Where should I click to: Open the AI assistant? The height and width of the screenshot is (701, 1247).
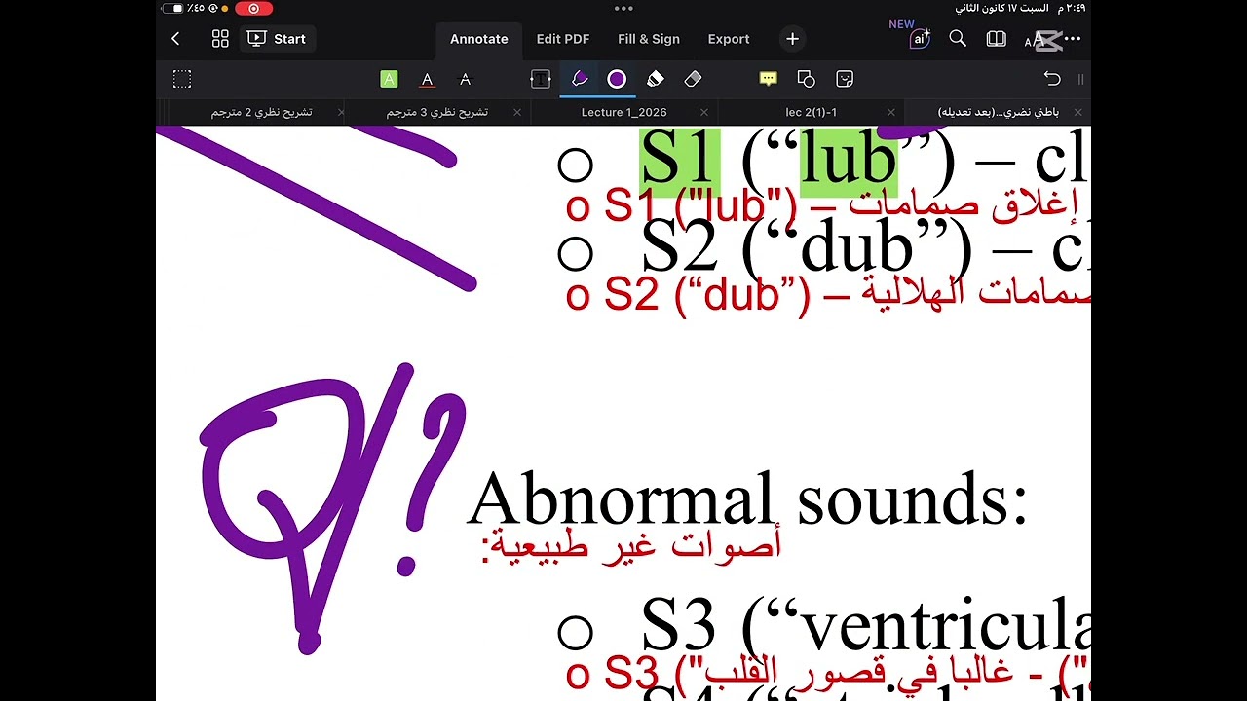(x=918, y=39)
